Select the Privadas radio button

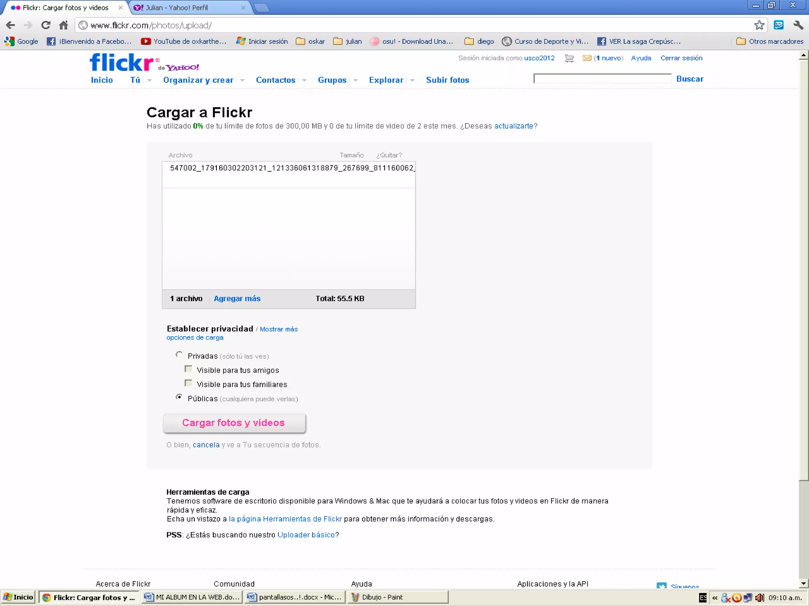[179, 355]
